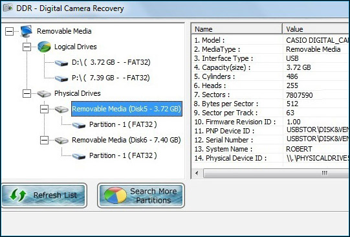The width and height of the screenshot is (350, 237).
Task: Select the Physical Drives label
Action: click(78, 93)
